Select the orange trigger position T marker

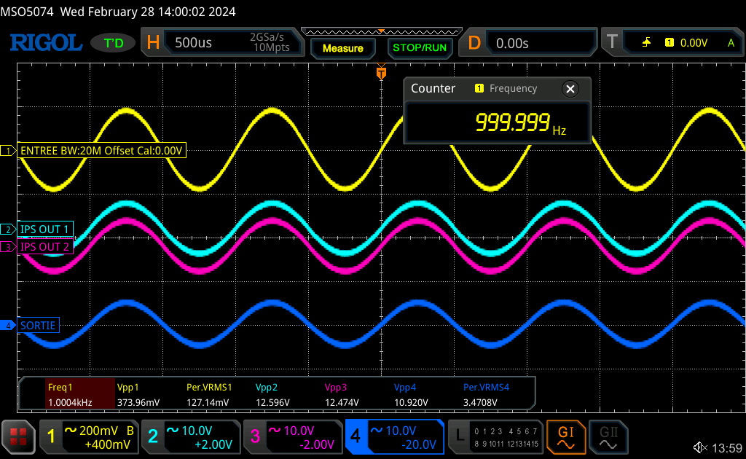[381, 73]
